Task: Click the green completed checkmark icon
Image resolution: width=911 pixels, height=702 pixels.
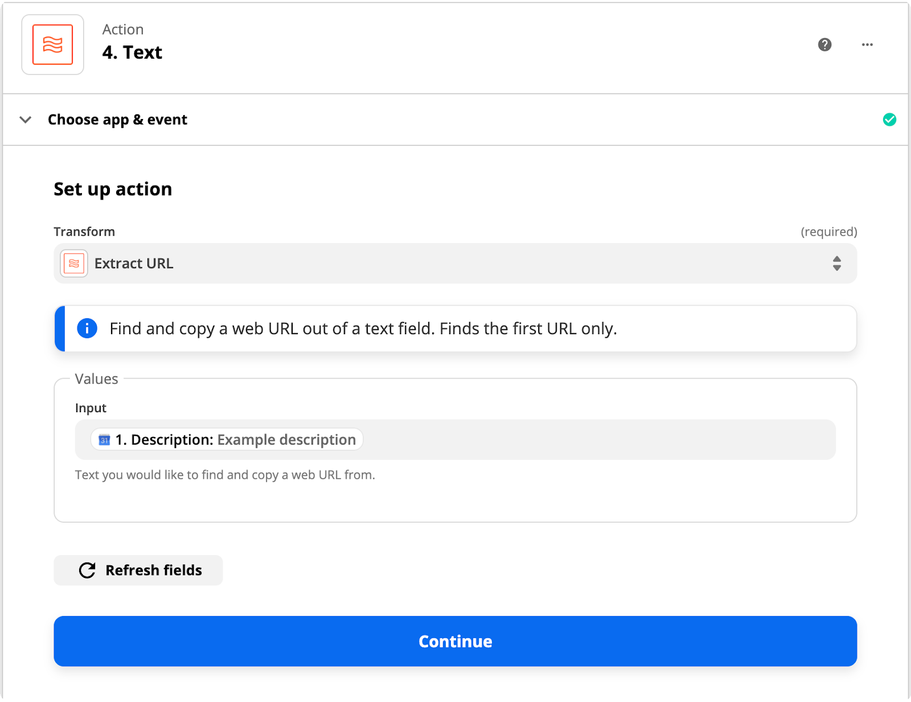Action: coord(889,120)
